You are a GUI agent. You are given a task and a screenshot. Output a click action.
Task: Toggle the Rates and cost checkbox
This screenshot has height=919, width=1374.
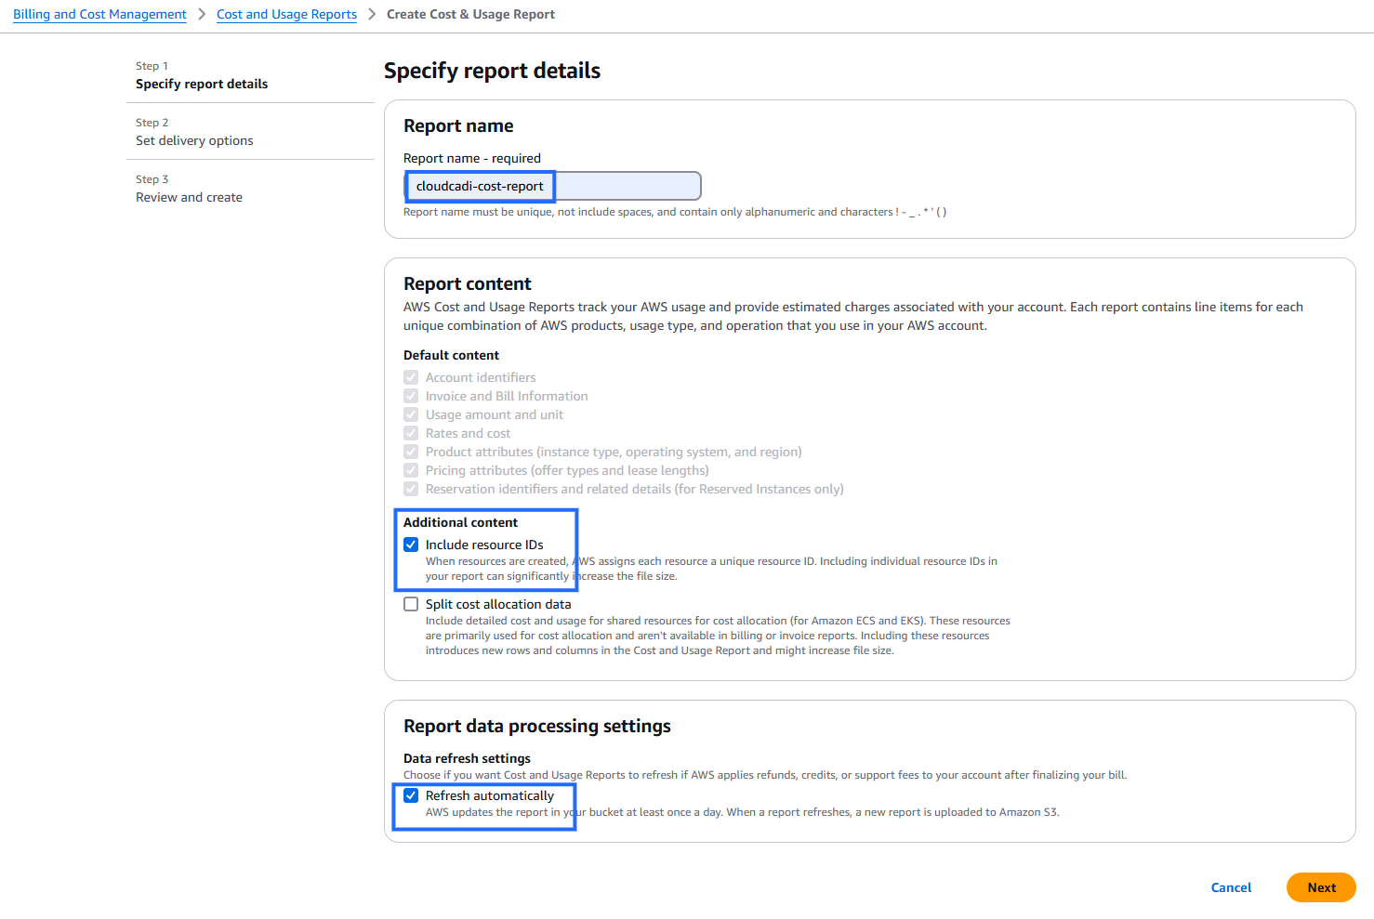411,433
